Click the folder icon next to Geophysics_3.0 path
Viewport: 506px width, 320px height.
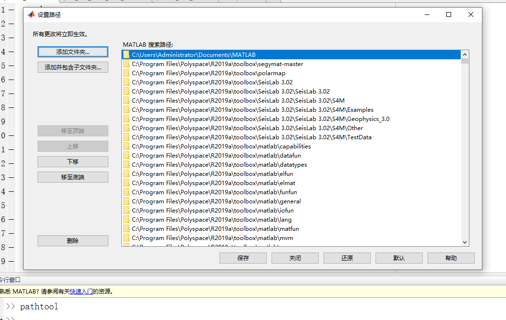(x=127, y=119)
